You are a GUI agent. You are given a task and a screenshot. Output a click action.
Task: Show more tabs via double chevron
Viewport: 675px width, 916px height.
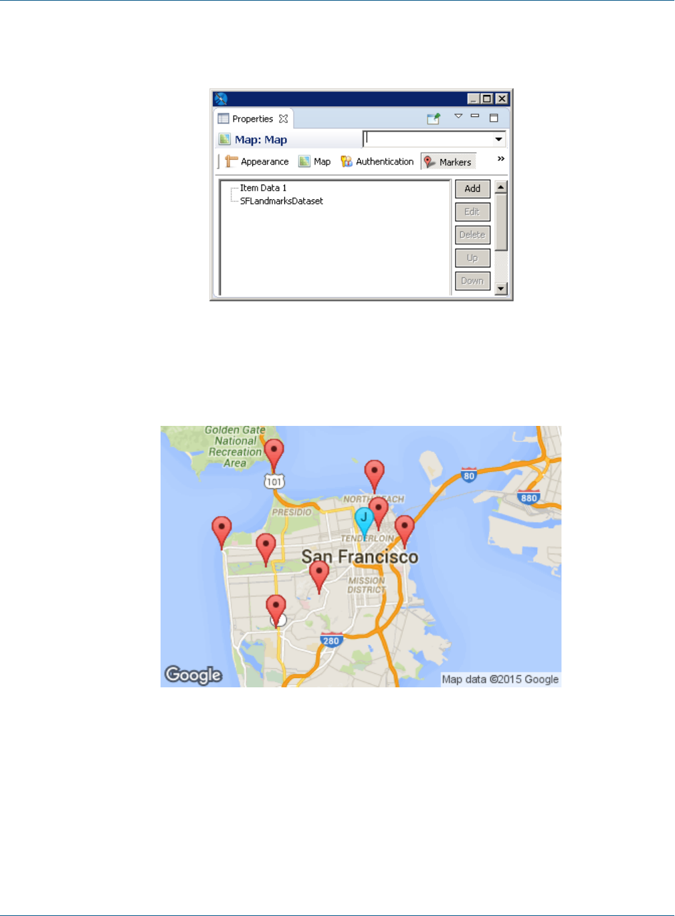(501, 159)
